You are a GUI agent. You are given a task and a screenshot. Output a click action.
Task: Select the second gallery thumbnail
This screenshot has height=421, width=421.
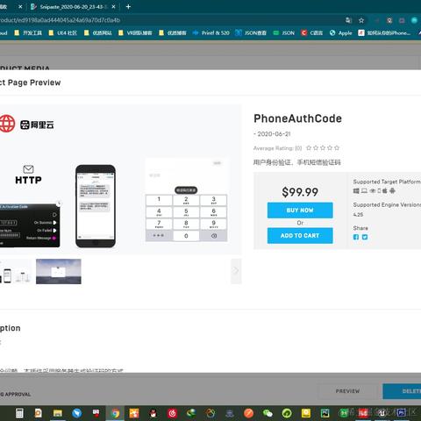pos(59,271)
